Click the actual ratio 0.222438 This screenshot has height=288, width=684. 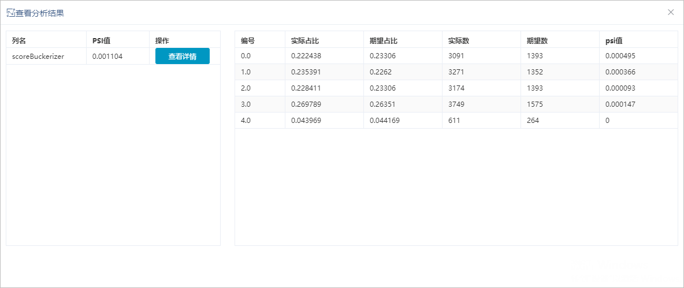point(306,56)
